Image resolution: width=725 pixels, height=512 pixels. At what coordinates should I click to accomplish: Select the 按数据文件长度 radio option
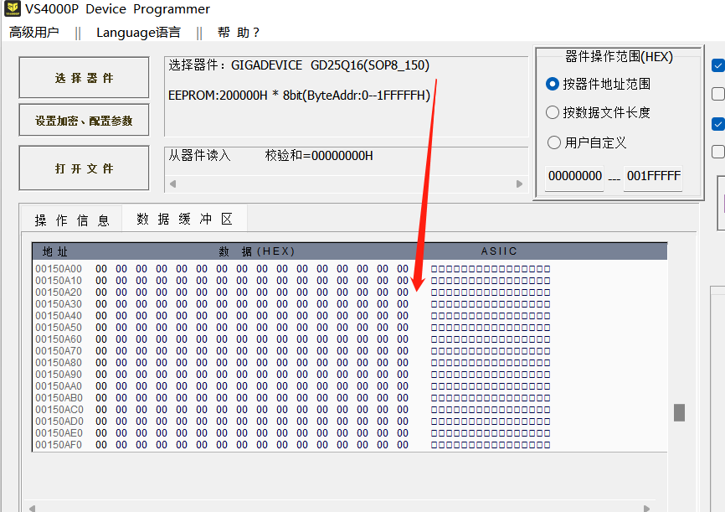(x=553, y=112)
